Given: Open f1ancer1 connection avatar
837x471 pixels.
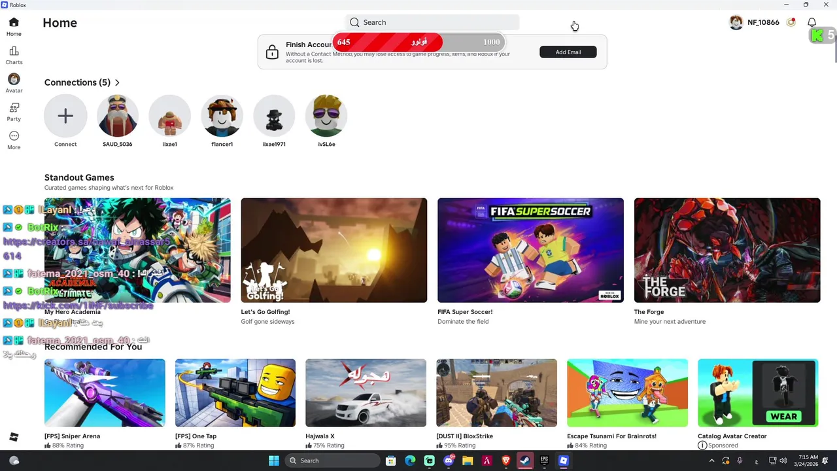Looking at the screenshot, I should [x=222, y=116].
